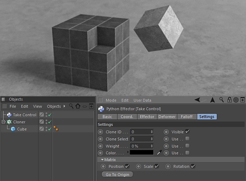This screenshot has height=181, width=246.
Task: Enable the Visible checkbox
Action: click(x=187, y=132)
